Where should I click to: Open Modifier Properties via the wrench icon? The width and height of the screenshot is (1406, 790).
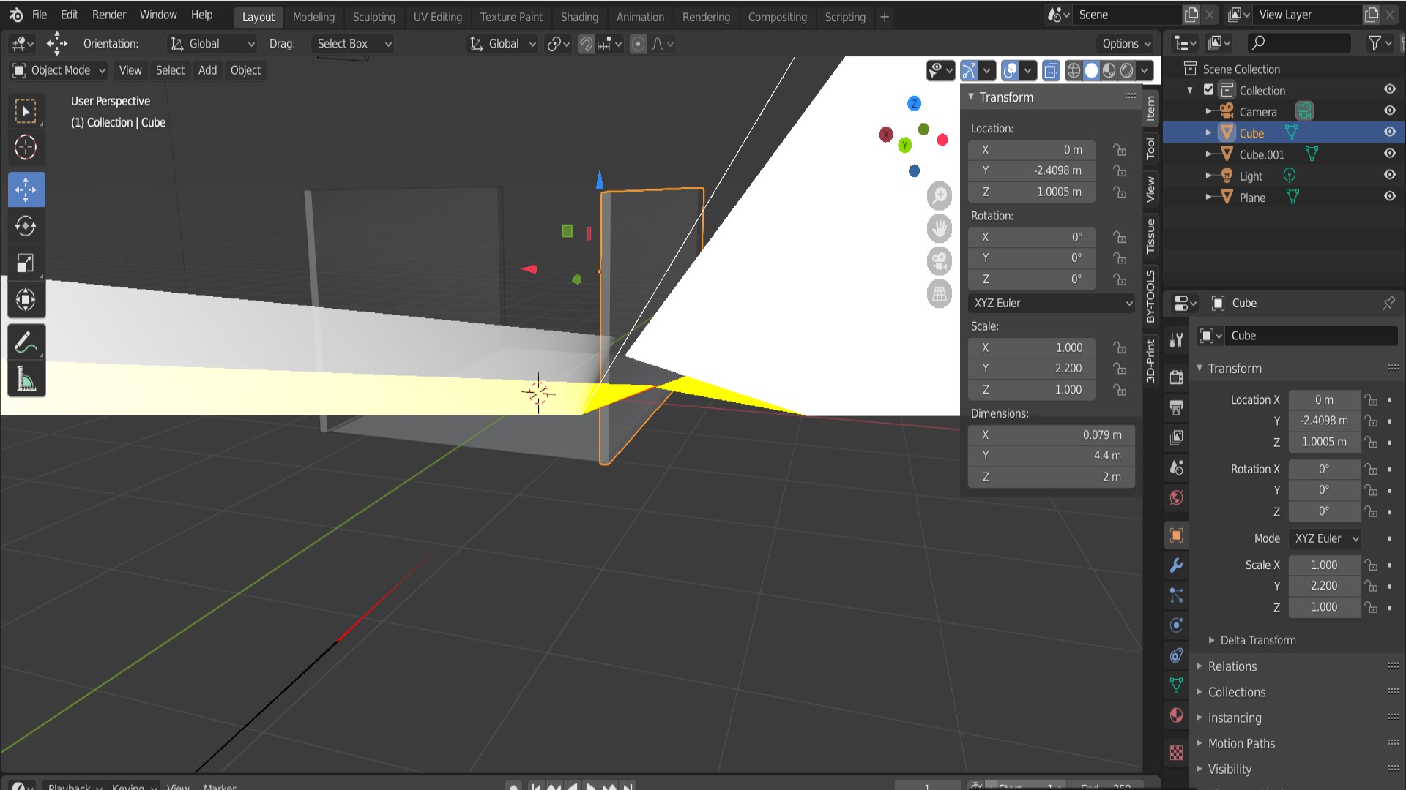[x=1175, y=565]
